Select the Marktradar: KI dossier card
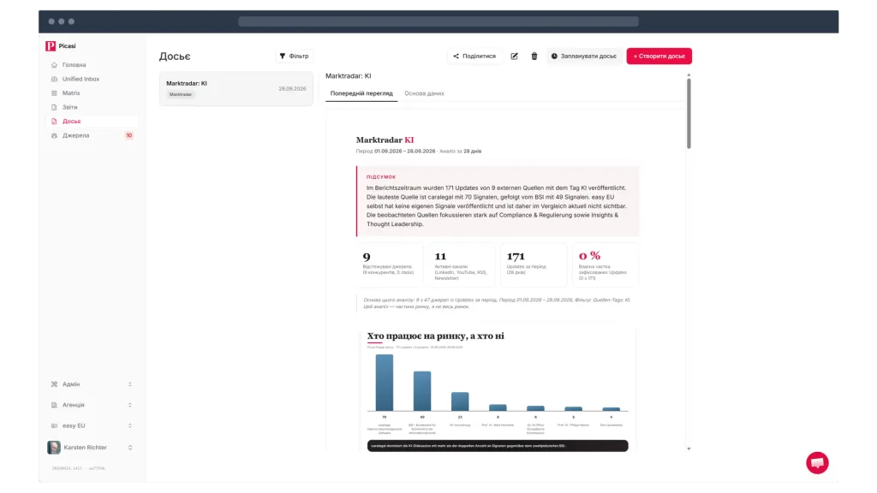This screenshot has height=493, width=877. (236, 88)
